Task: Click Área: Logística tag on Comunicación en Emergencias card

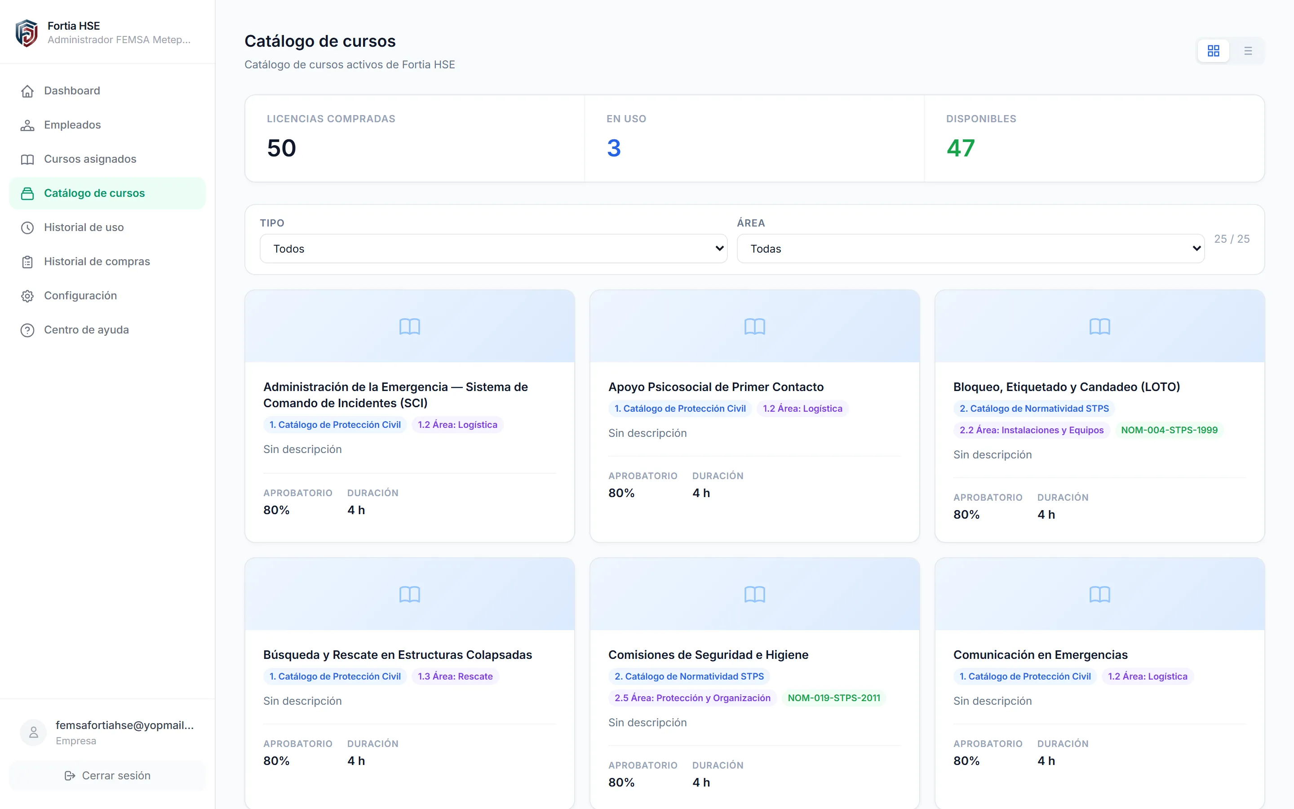Action: (x=1148, y=677)
